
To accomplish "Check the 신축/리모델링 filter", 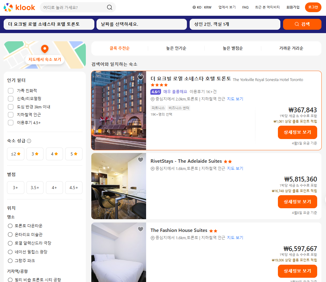I will 11,99.
